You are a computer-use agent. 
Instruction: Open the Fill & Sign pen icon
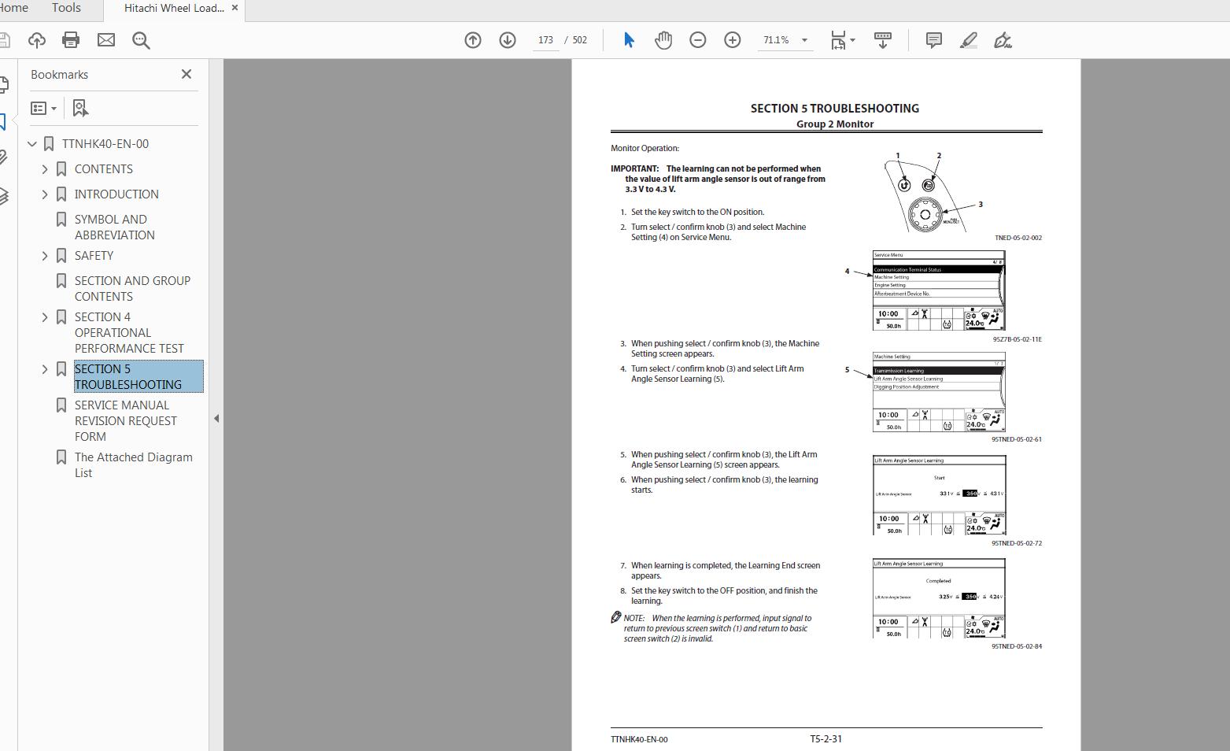pyautogui.click(x=1003, y=39)
